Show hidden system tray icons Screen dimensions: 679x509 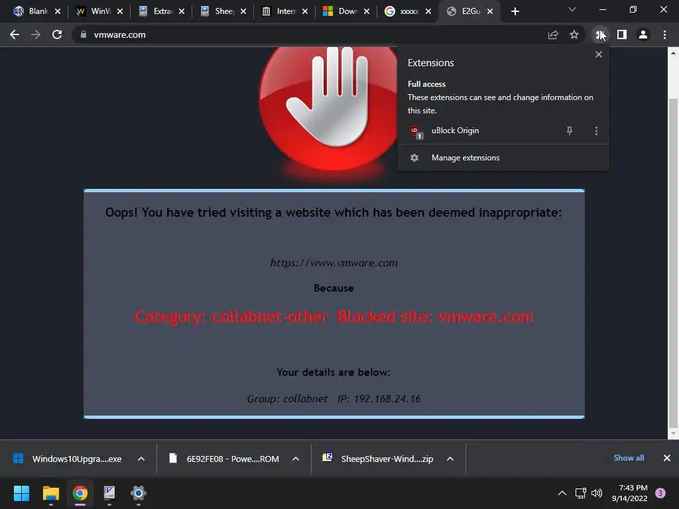click(x=562, y=493)
